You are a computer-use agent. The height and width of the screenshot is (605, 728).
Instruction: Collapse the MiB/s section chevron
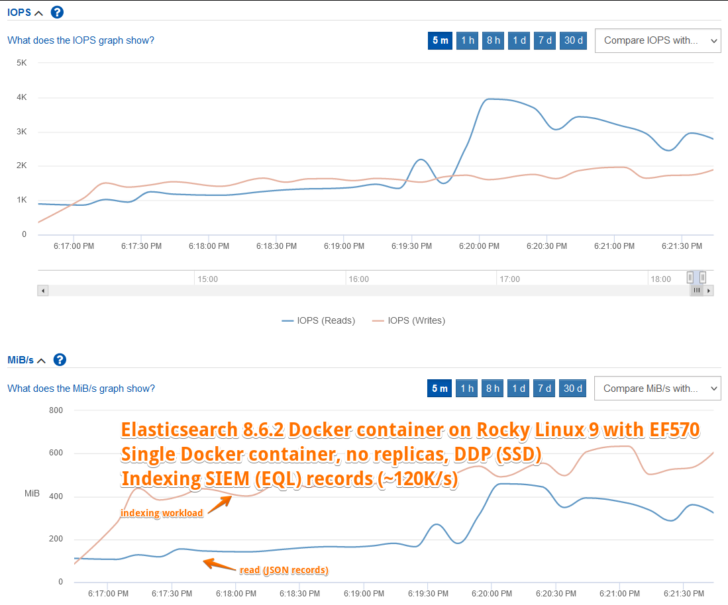coord(41,361)
